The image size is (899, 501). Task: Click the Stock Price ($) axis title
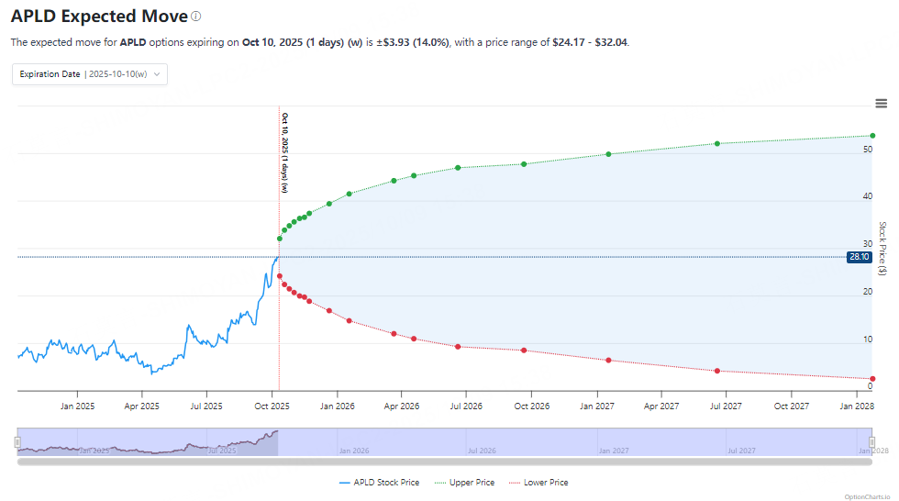tap(882, 249)
